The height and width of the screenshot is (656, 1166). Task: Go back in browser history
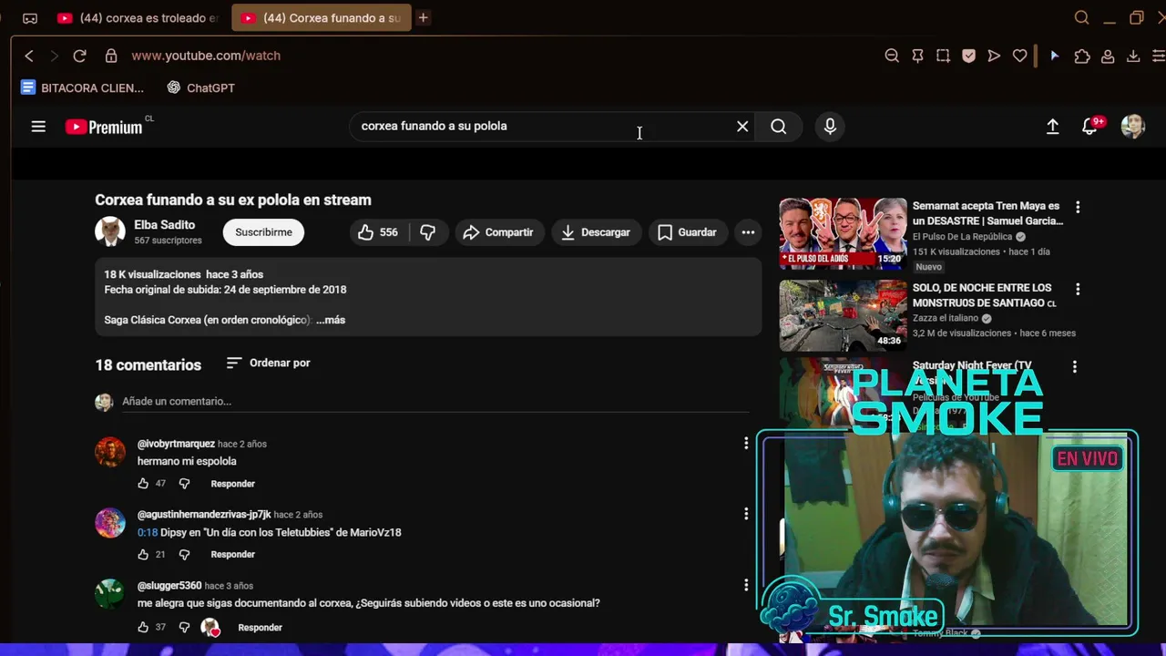point(29,56)
